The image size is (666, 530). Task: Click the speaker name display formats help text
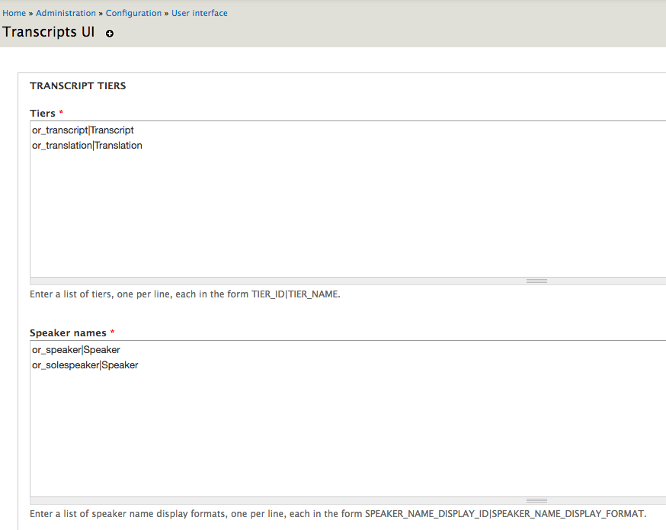tap(338, 512)
